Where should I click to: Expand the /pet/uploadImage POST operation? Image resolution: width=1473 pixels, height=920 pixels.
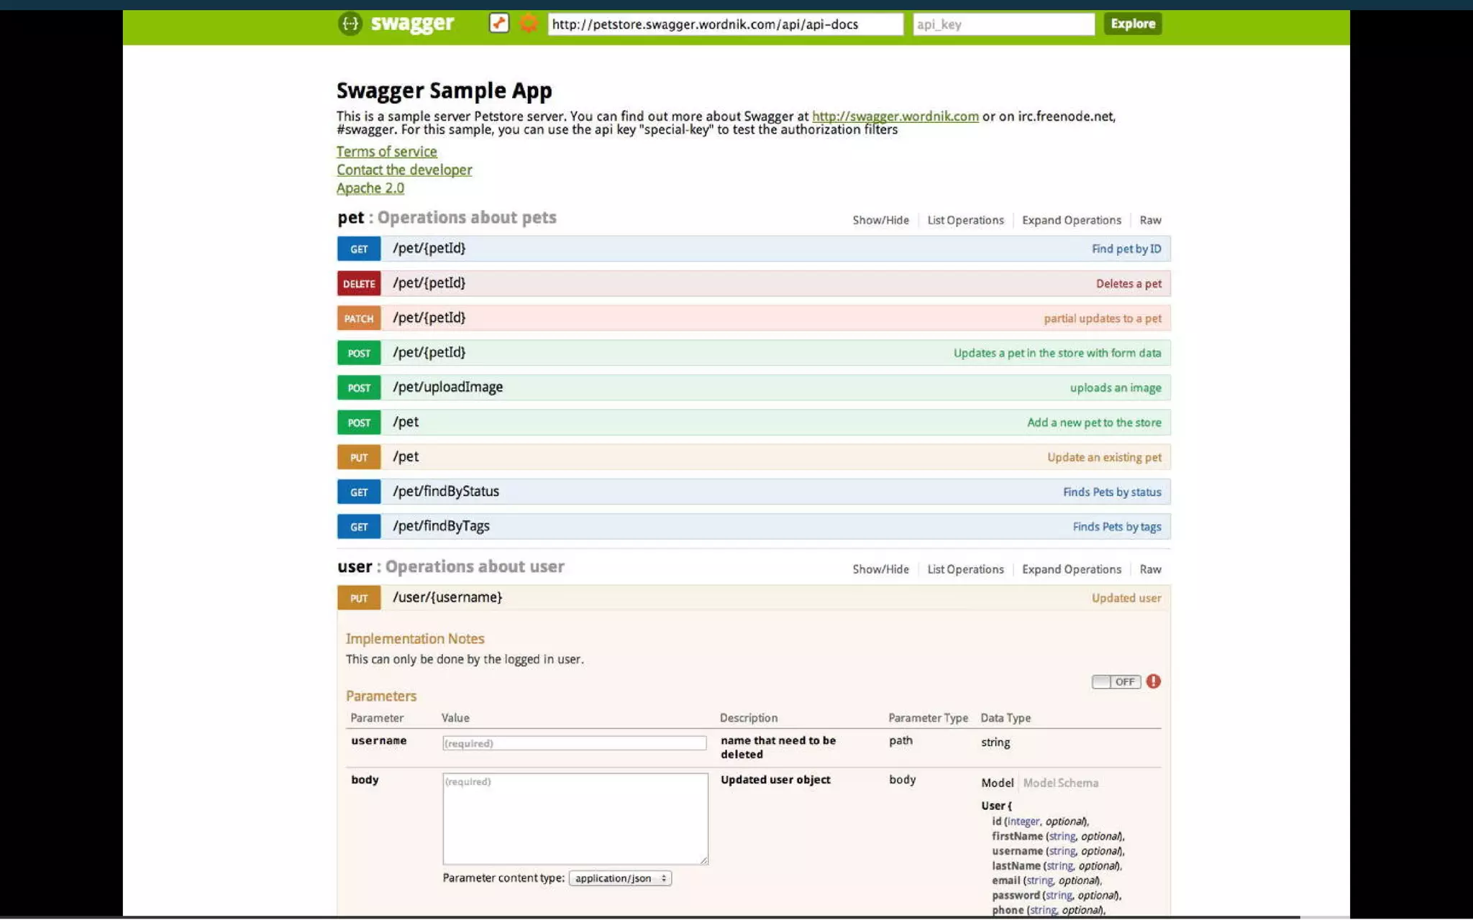(x=447, y=387)
